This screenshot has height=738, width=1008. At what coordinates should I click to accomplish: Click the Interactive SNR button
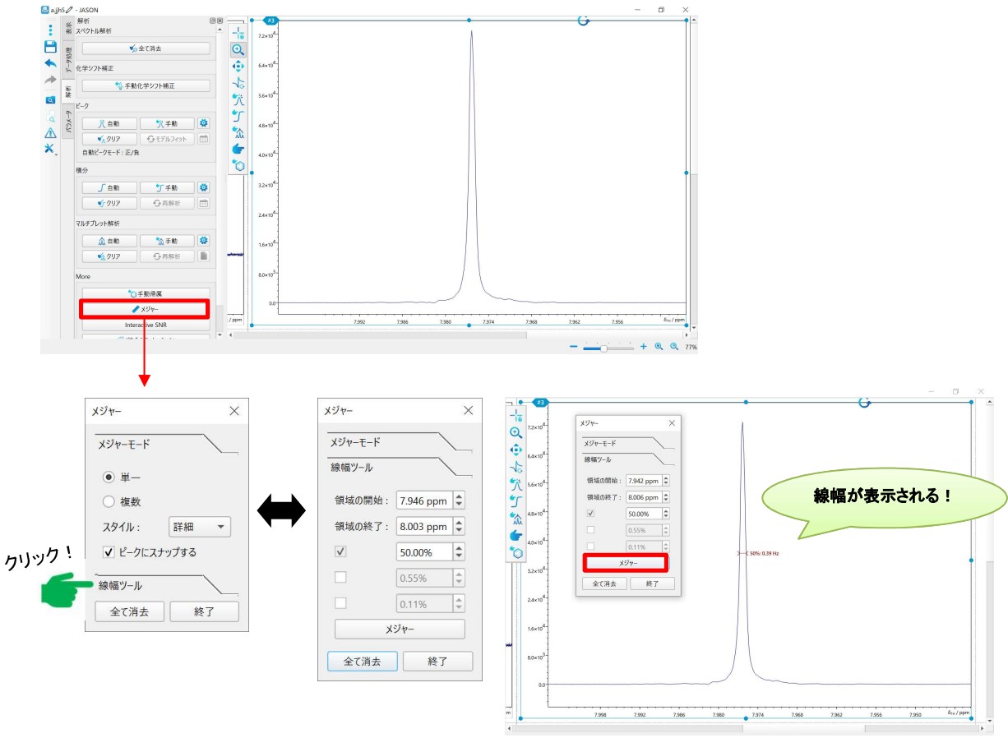[146, 325]
